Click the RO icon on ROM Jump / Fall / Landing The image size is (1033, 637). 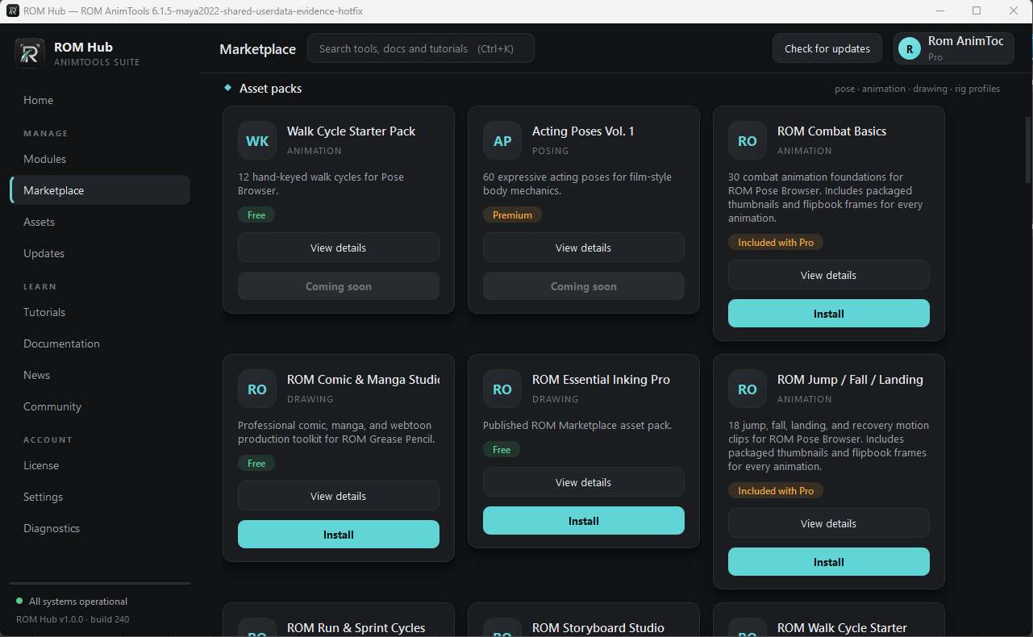pyautogui.click(x=748, y=389)
